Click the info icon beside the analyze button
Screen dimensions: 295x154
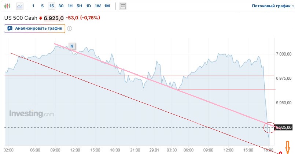[x=70, y=29]
